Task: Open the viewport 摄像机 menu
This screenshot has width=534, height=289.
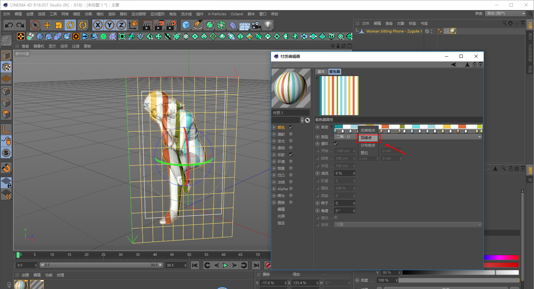Action: [x=39, y=46]
